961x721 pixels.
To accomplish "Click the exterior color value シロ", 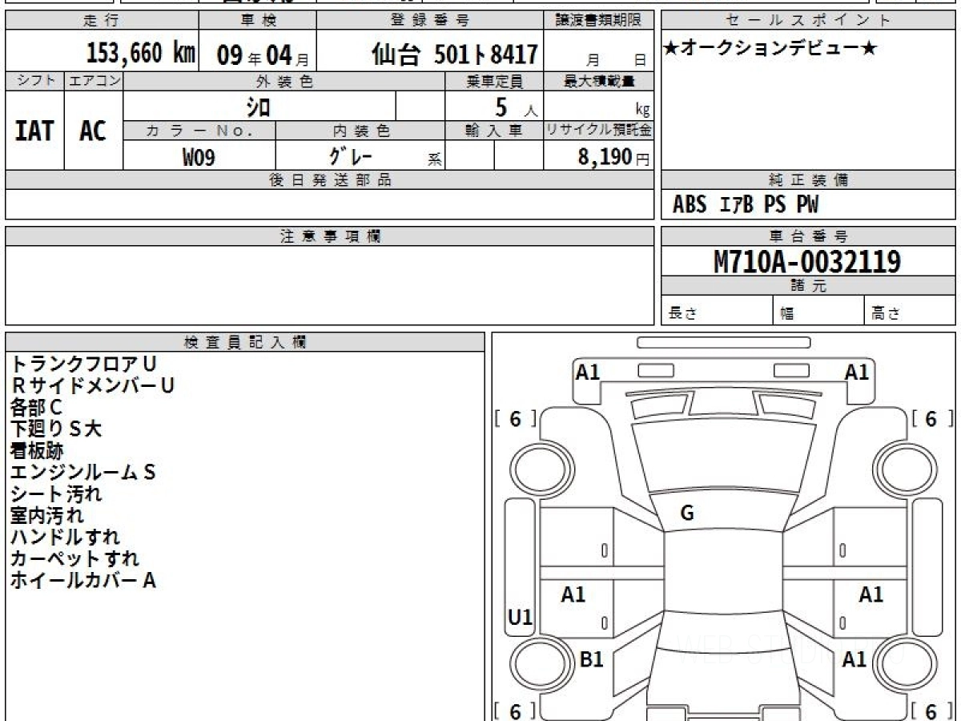I will [x=259, y=107].
